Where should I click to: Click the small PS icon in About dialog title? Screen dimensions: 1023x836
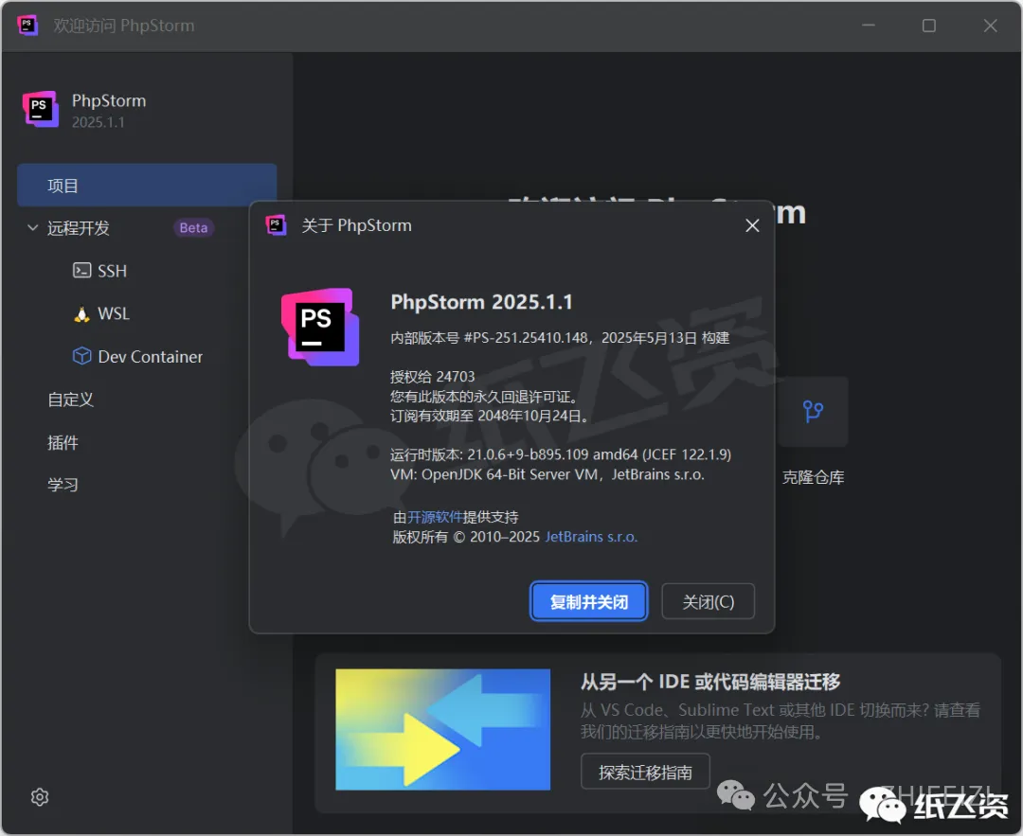pyautogui.click(x=276, y=225)
